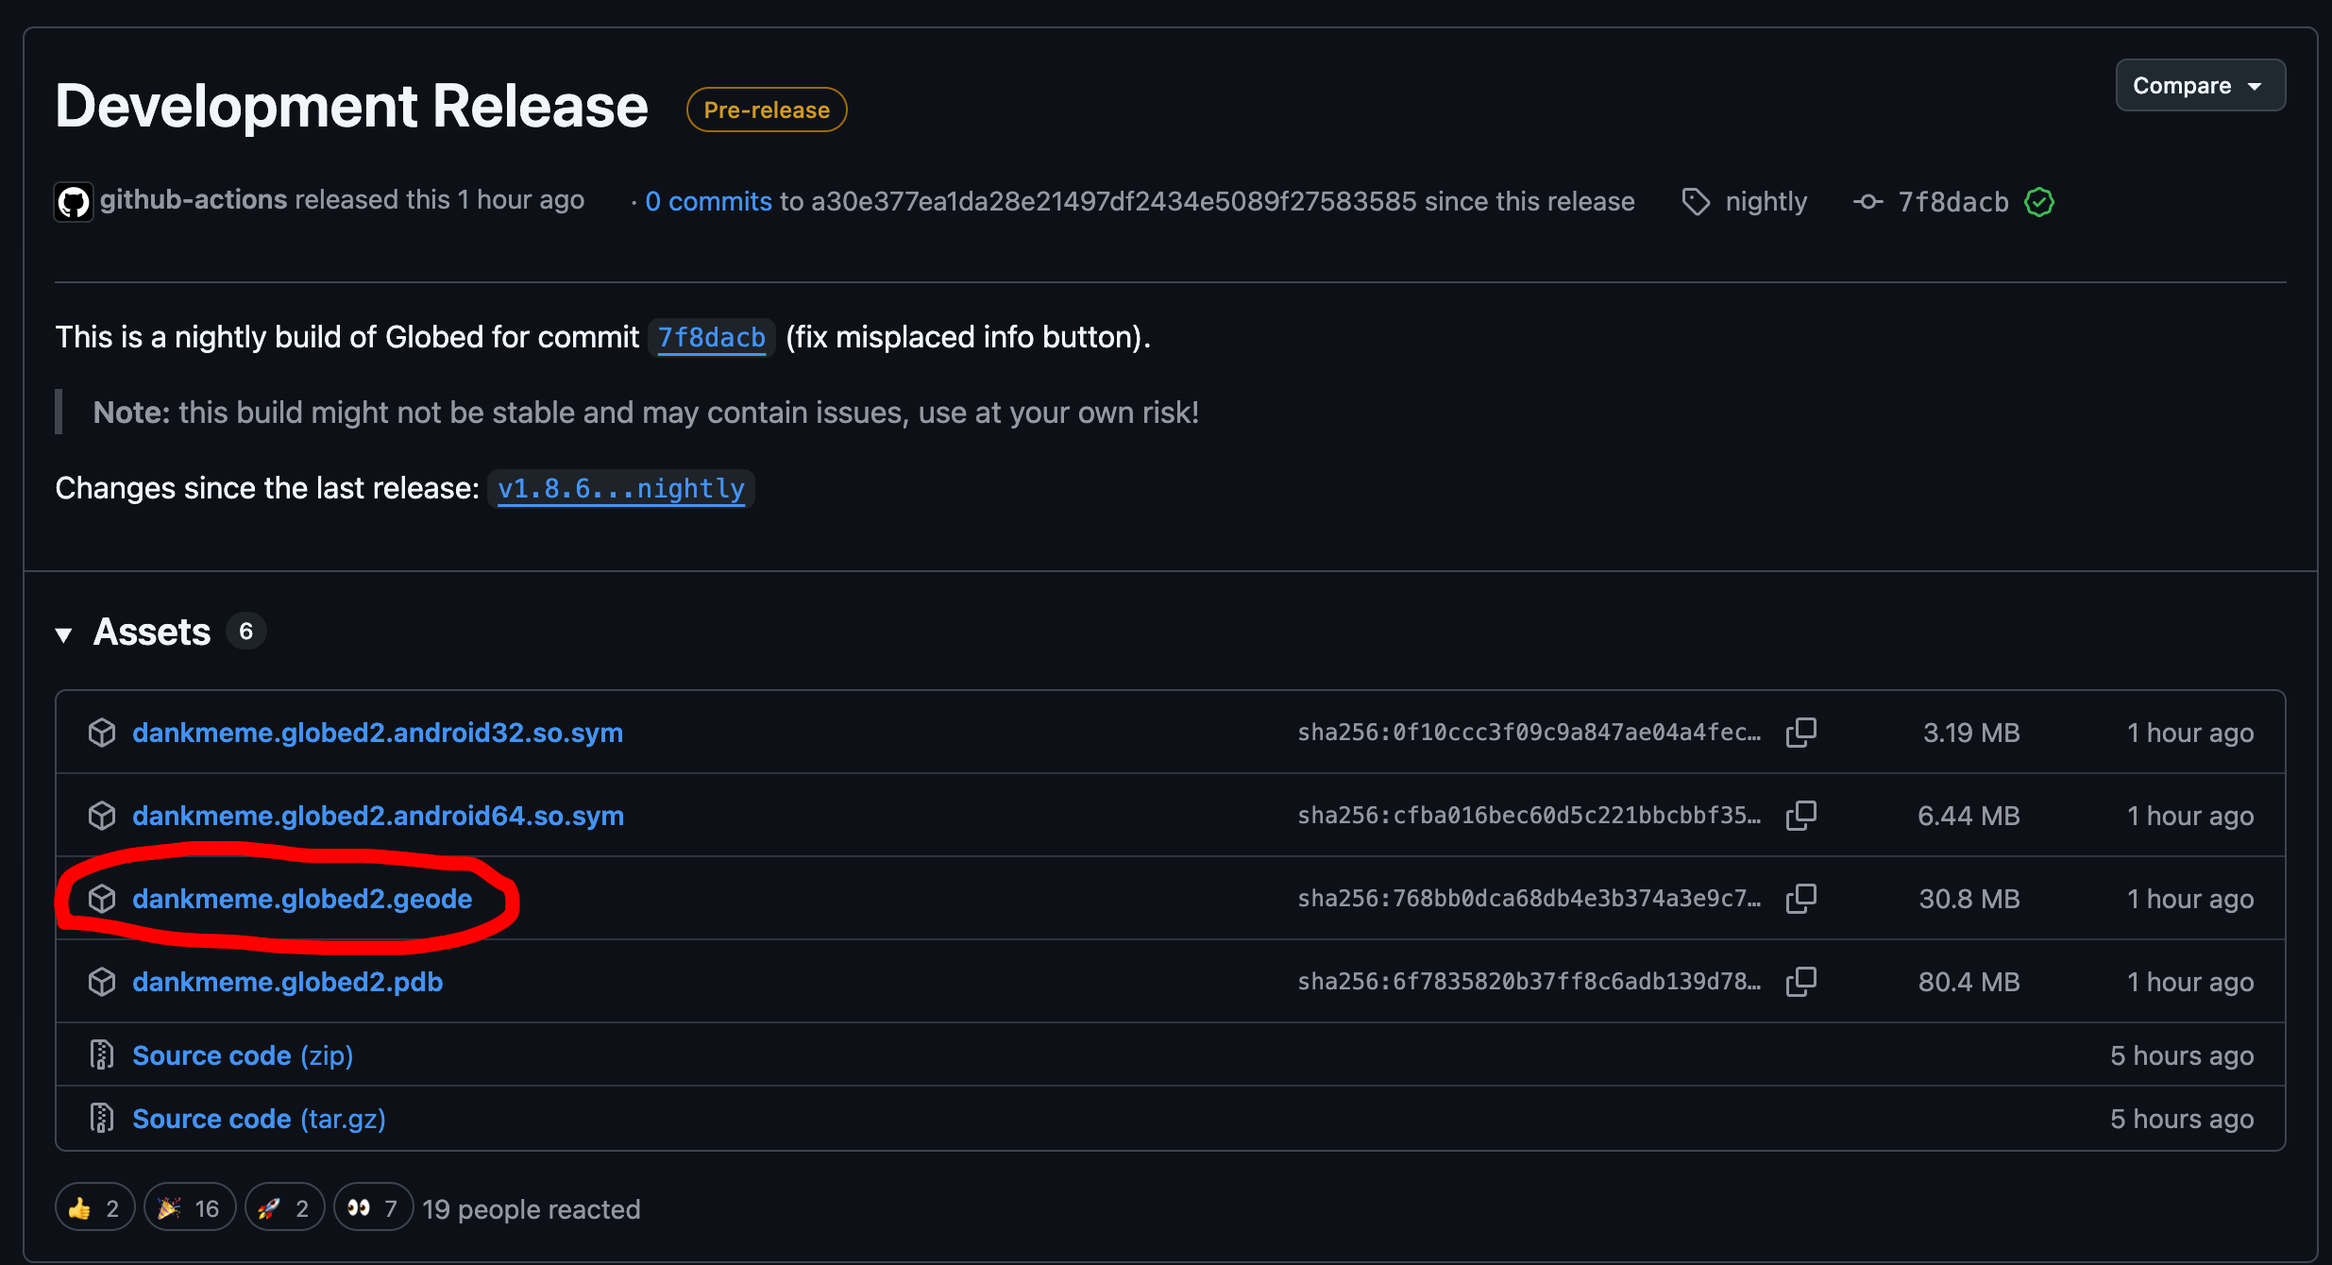Toggle the eyes reaction

click(373, 1208)
